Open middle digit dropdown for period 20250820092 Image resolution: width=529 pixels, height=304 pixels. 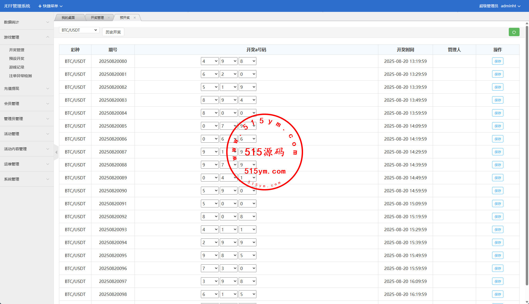[228, 217]
